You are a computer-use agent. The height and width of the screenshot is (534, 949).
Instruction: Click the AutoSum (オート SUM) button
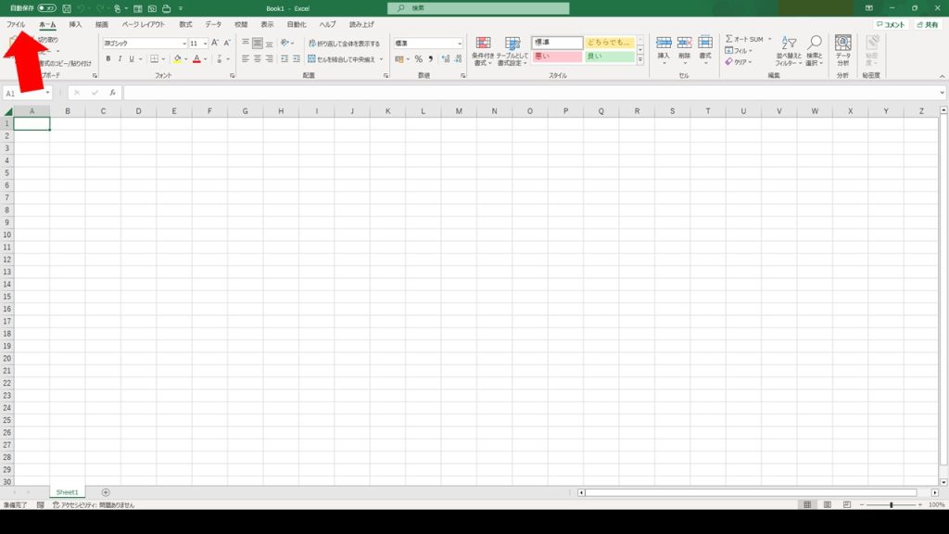click(x=744, y=39)
